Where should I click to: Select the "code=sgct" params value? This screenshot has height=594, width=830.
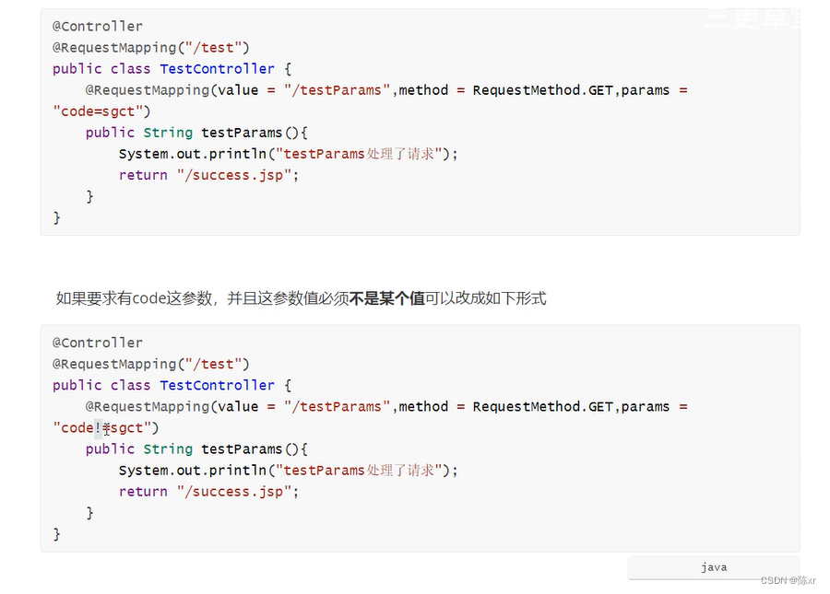(x=97, y=111)
